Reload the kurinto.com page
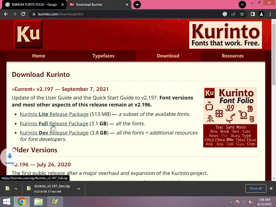This screenshot has width=276, height=207. 23,14
